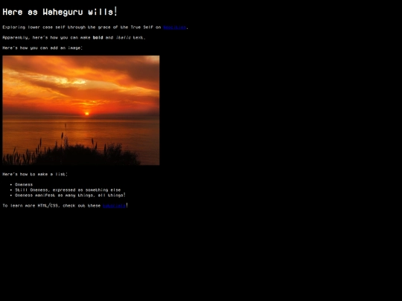Click the list item "Oneness"

tap(24, 184)
